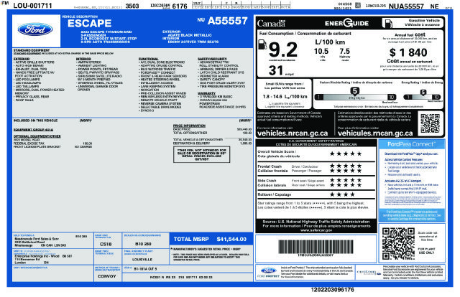Click the VIN barcode
The image size is (460, 297).
[316, 247]
